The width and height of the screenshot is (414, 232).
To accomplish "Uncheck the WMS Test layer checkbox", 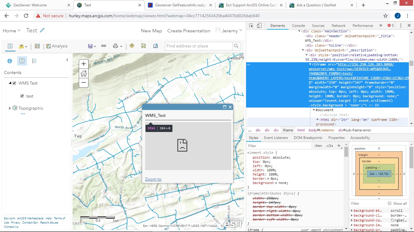I will 14,83.
